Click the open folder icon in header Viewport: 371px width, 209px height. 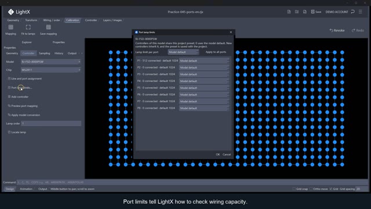click(x=297, y=12)
